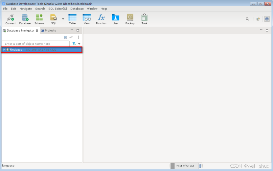273x171 pixels.
Task: Click the Schema toolbar icon
Action: pos(39,19)
